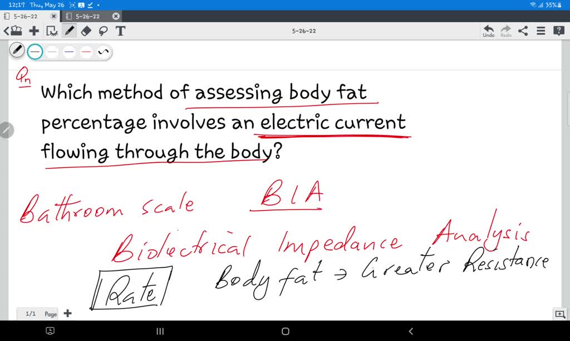The width and height of the screenshot is (570, 341).
Task: Open the Share options
Action: tap(522, 31)
